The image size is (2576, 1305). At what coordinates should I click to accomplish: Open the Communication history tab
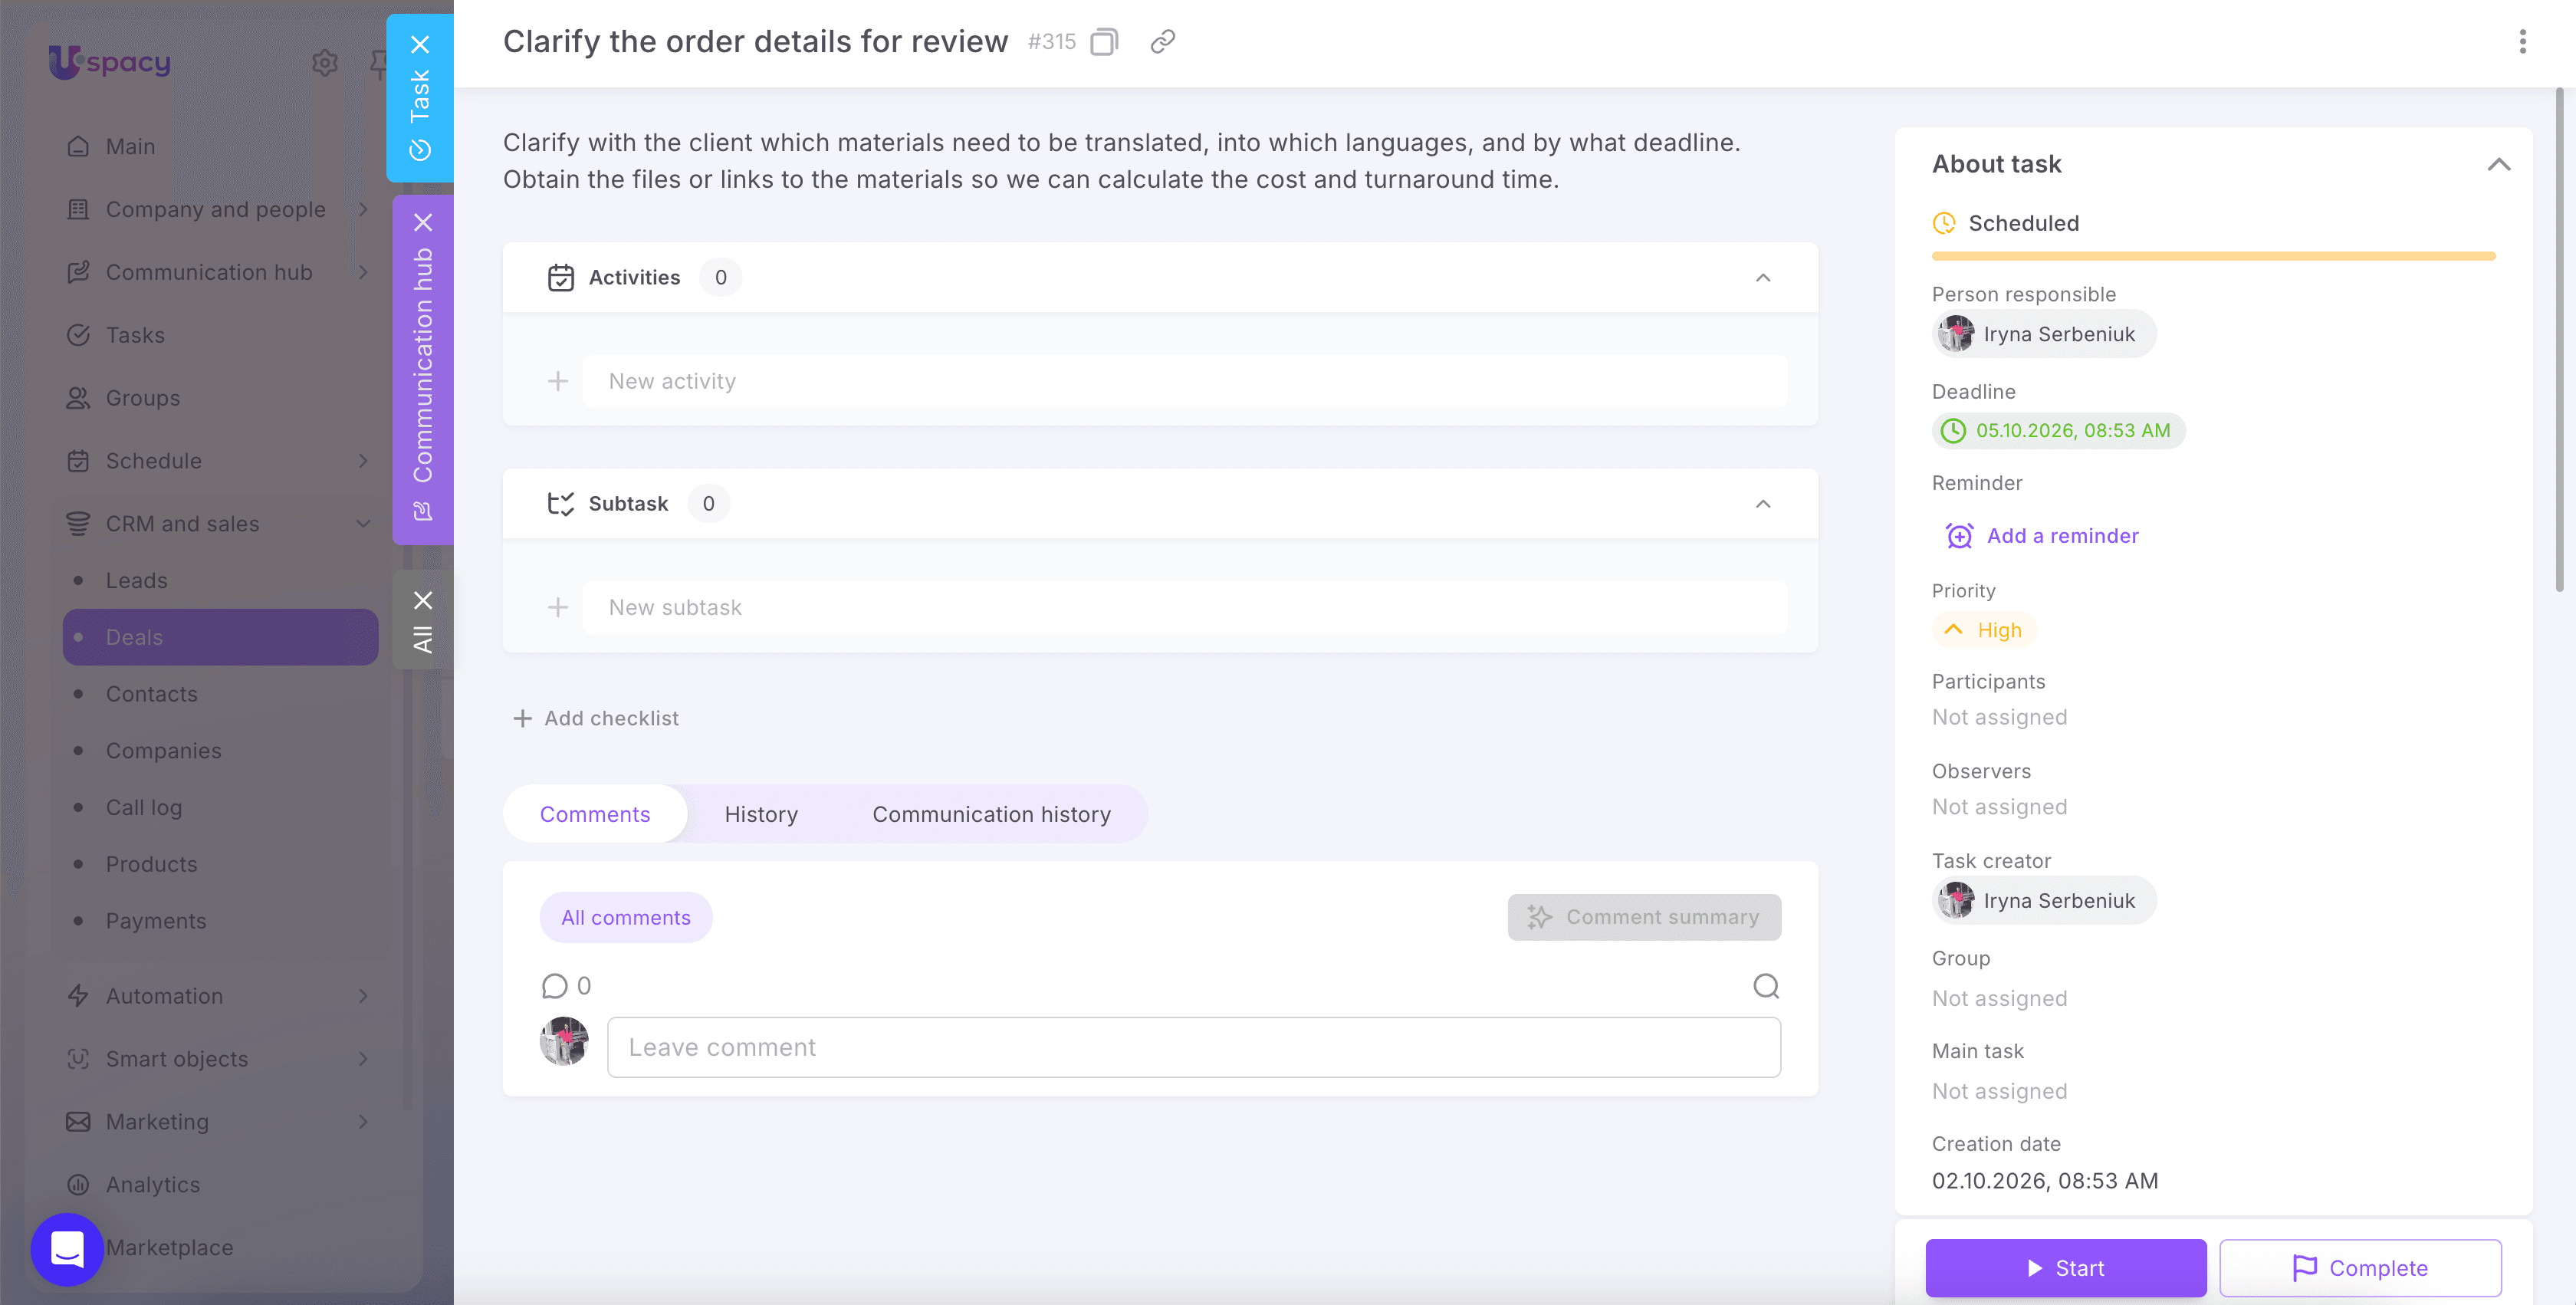[x=991, y=814]
